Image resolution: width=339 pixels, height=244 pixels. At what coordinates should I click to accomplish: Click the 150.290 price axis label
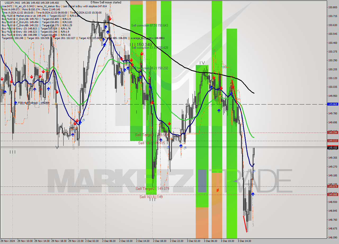coord(333,60)
